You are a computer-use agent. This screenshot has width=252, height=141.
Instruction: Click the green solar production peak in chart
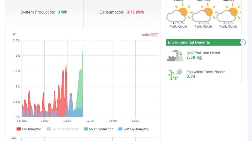(x=83, y=45)
